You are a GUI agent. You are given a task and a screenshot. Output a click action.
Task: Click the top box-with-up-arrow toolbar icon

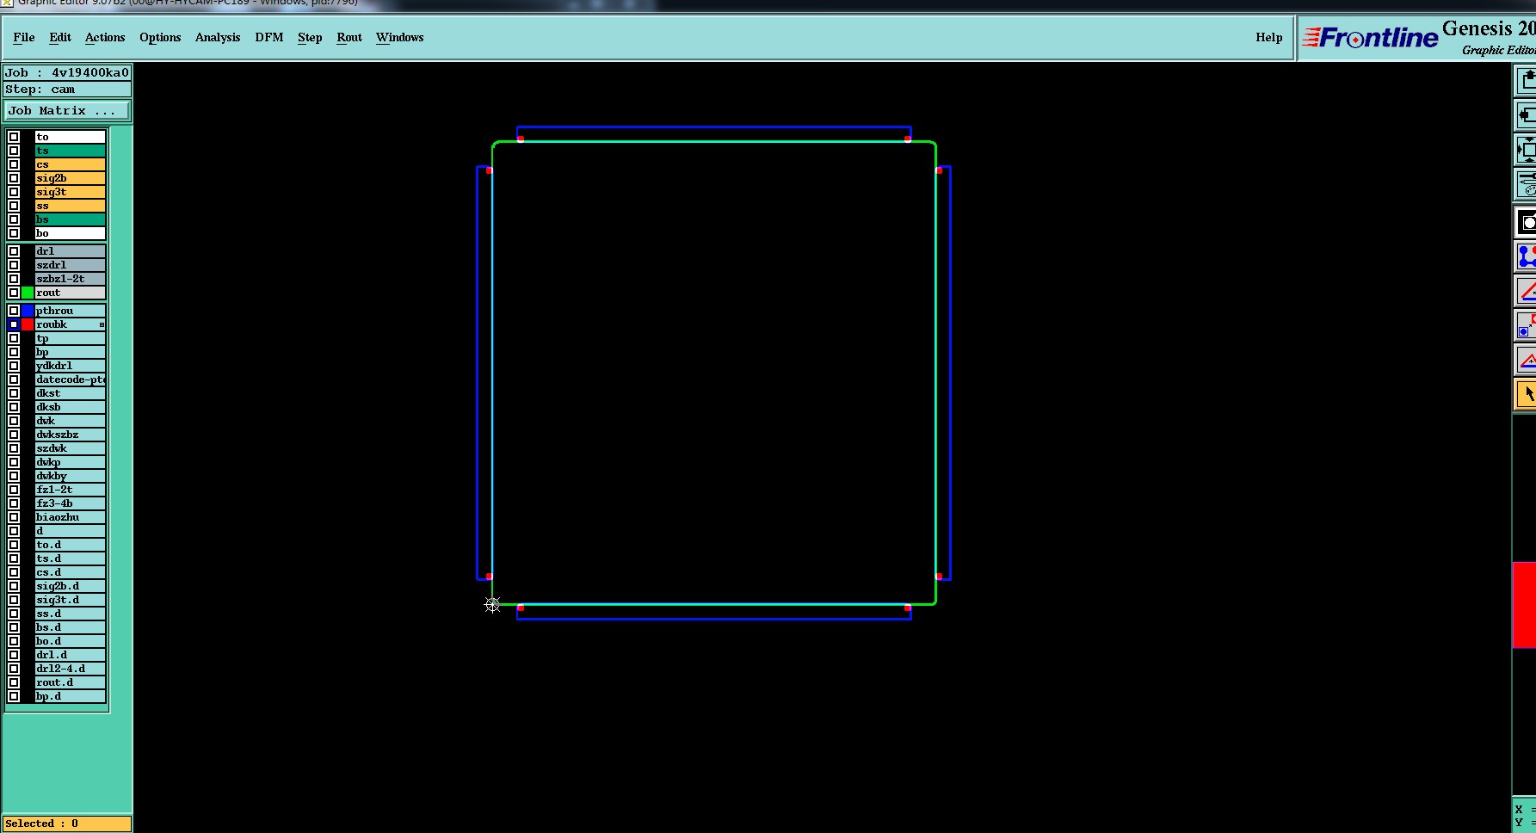tap(1526, 81)
